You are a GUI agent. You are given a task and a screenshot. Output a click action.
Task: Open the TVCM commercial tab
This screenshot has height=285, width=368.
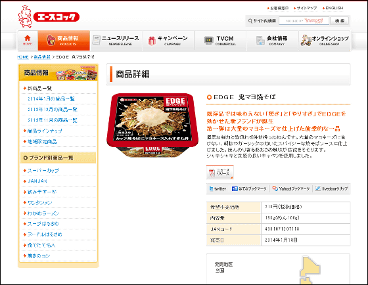tap(220, 40)
